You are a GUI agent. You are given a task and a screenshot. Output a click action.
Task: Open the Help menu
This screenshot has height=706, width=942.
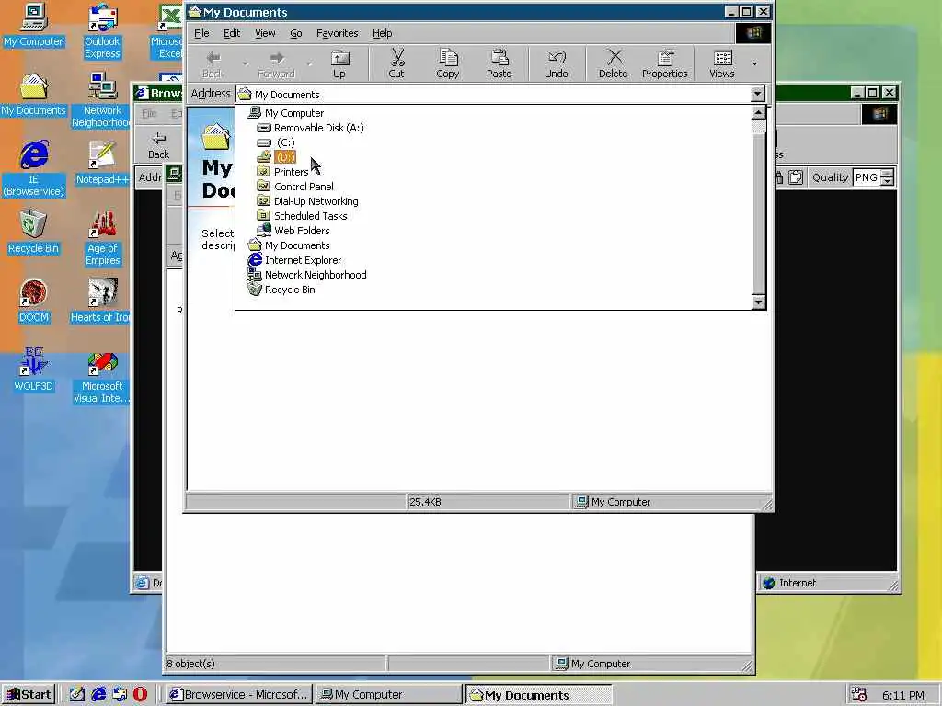(x=382, y=33)
